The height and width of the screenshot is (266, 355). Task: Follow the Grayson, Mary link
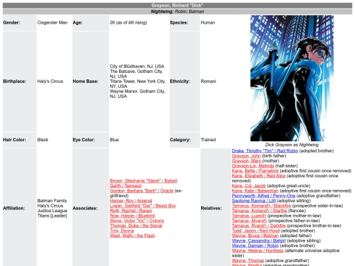[x=247, y=161]
